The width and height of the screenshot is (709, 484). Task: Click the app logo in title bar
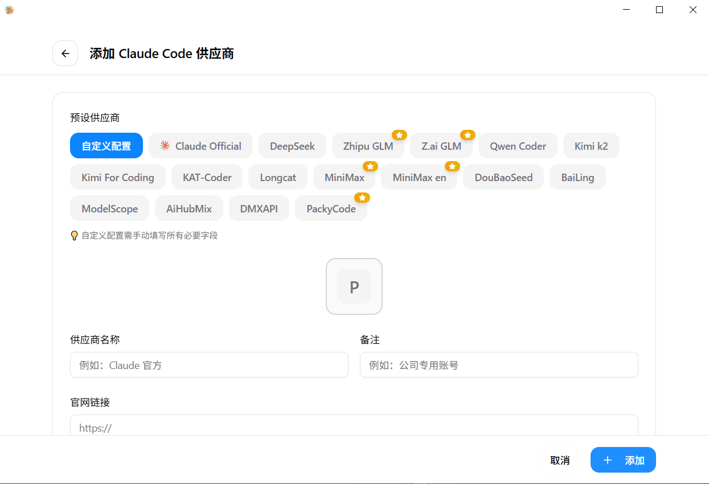(9, 10)
